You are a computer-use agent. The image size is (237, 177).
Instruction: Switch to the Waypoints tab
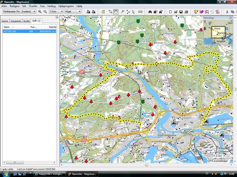pos(16,21)
